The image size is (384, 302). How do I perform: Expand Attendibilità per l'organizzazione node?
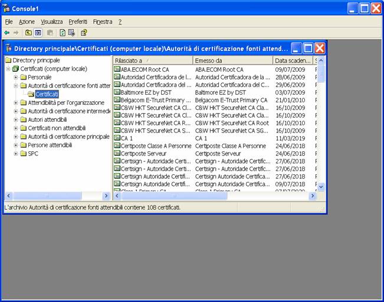click(16, 103)
